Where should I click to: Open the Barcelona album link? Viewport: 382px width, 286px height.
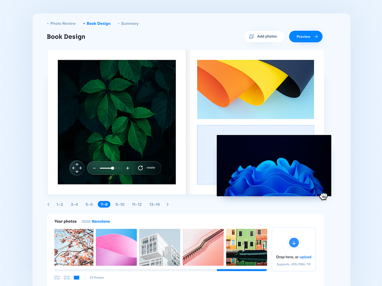tap(101, 221)
